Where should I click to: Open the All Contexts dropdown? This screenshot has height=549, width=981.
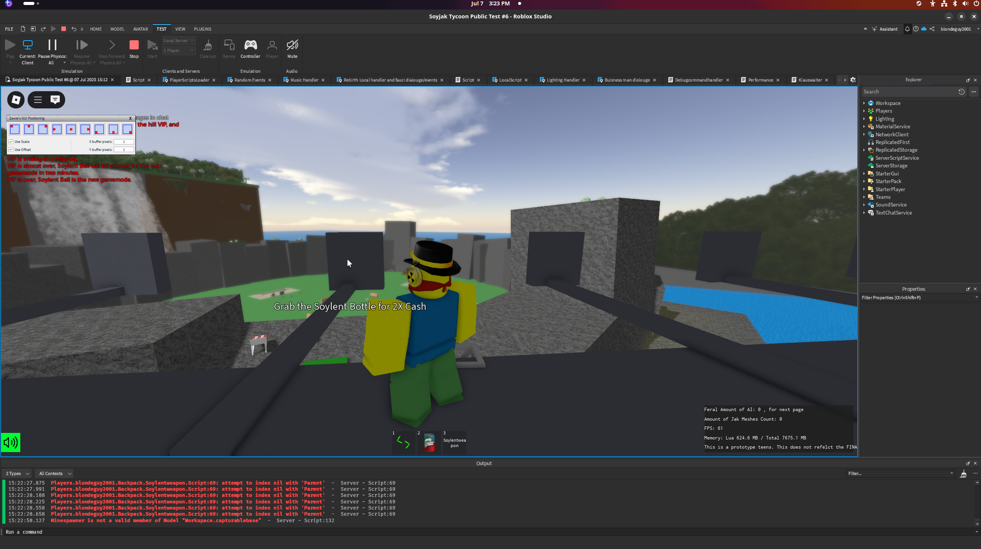coord(54,474)
